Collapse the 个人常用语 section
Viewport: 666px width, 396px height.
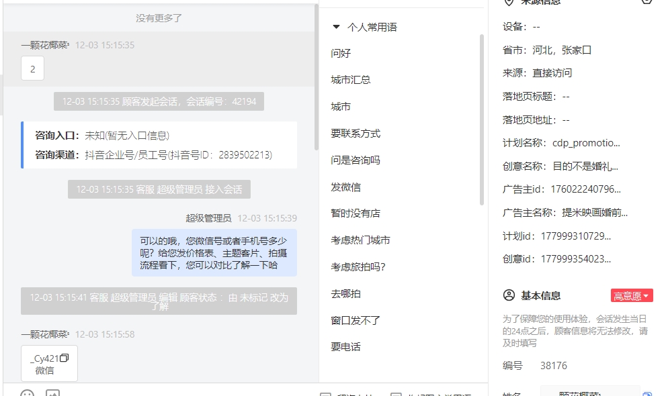(x=336, y=27)
